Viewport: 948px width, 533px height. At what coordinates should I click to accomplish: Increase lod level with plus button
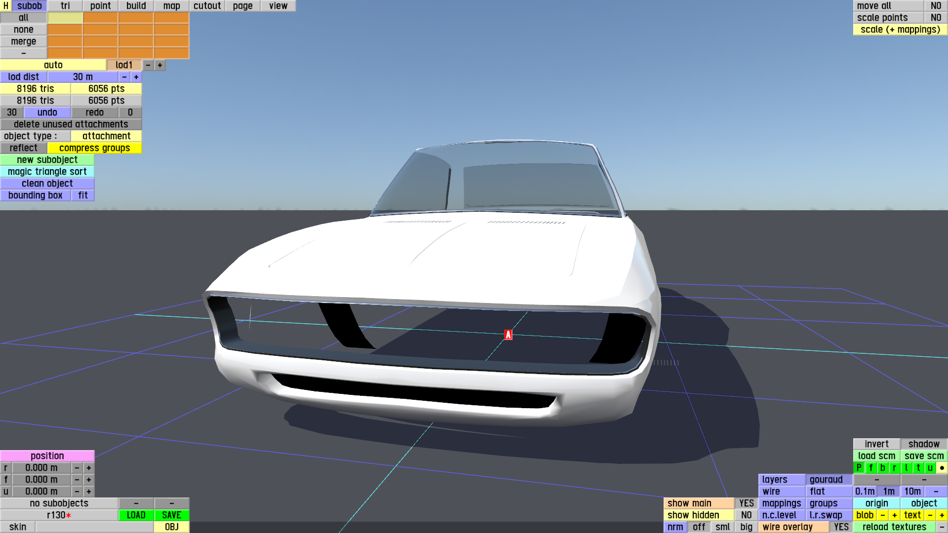160,65
